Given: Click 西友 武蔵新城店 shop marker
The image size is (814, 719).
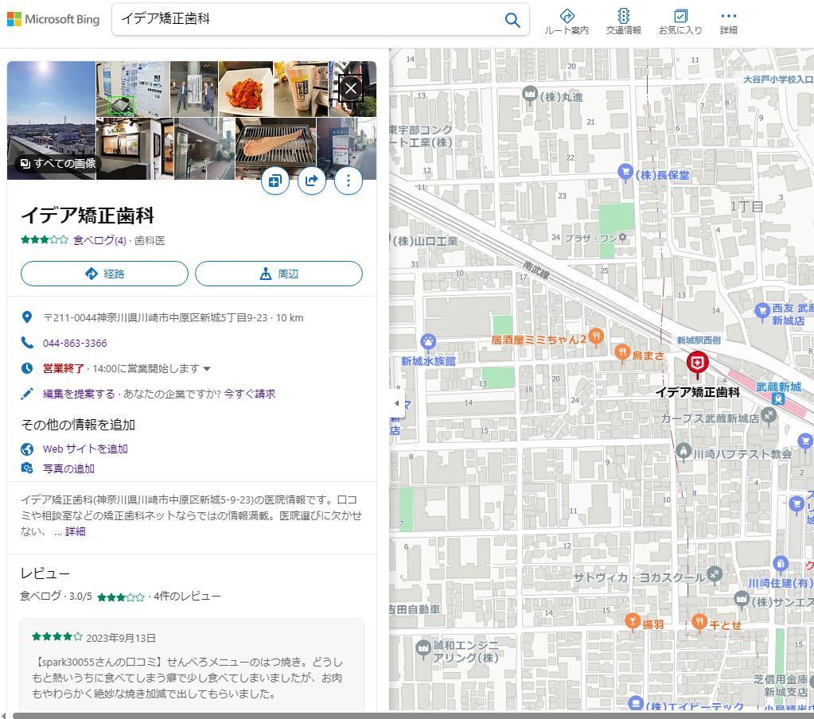Looking at the screenshot, I should 761,311.
